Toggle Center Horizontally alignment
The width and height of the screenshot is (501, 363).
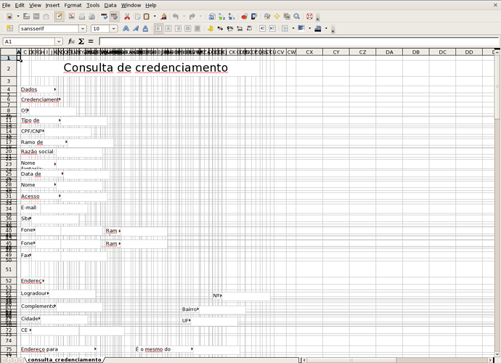(x=168, y=28)
